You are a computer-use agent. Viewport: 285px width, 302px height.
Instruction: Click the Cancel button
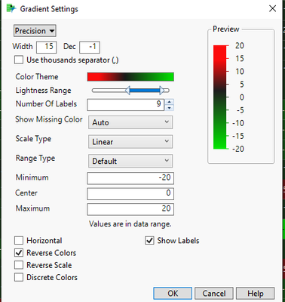click(x=214, y=293)
